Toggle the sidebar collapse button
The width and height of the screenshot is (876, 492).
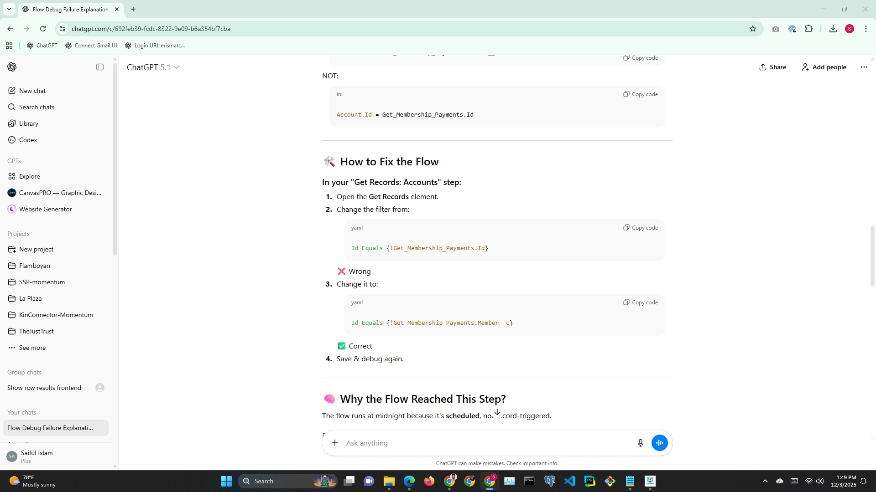point(100,67)
